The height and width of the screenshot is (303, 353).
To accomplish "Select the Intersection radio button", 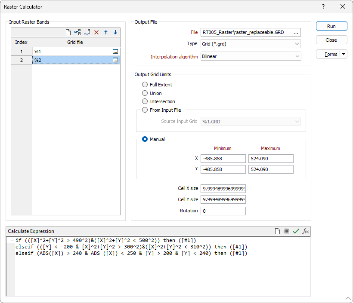I will pos(145,101).
